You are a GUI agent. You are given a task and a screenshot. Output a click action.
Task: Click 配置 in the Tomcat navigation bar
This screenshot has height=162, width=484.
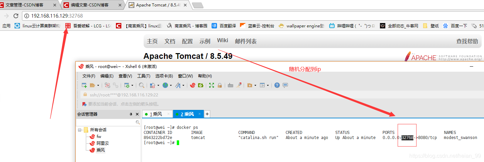coord(187,41)
